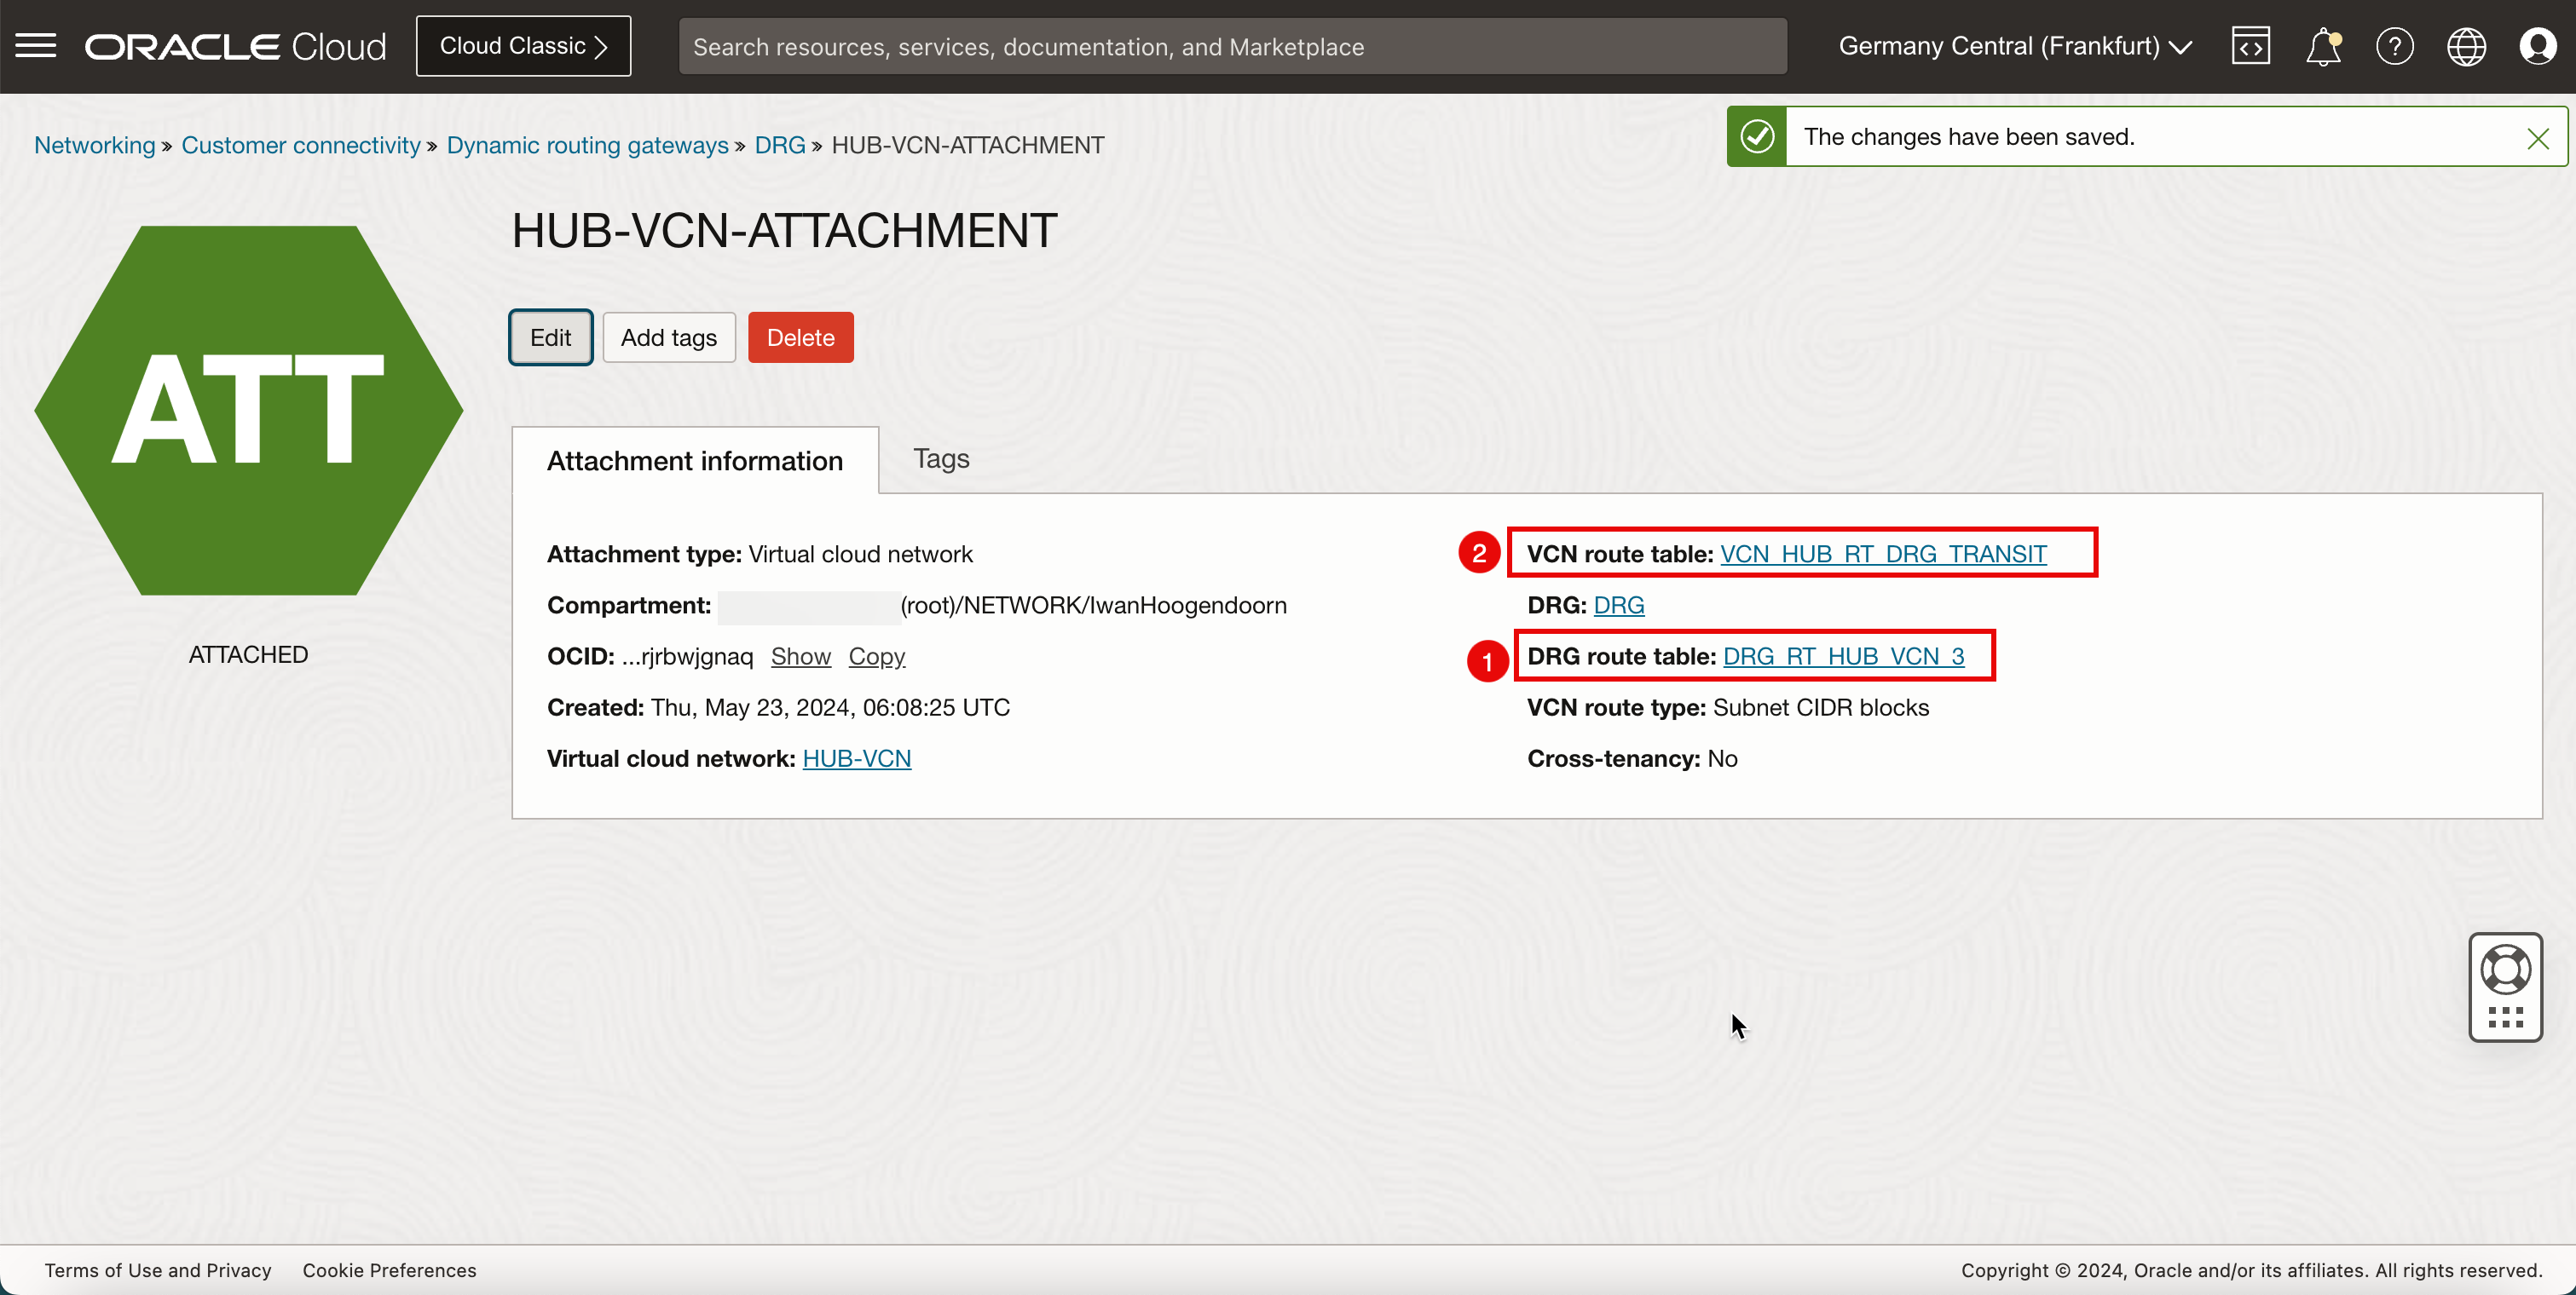This screenshot has width=2576, height=1295.
Task: Open VCN_HUB_RT_DRG_TRANSIT route table link
Action: click(1884, 553)
